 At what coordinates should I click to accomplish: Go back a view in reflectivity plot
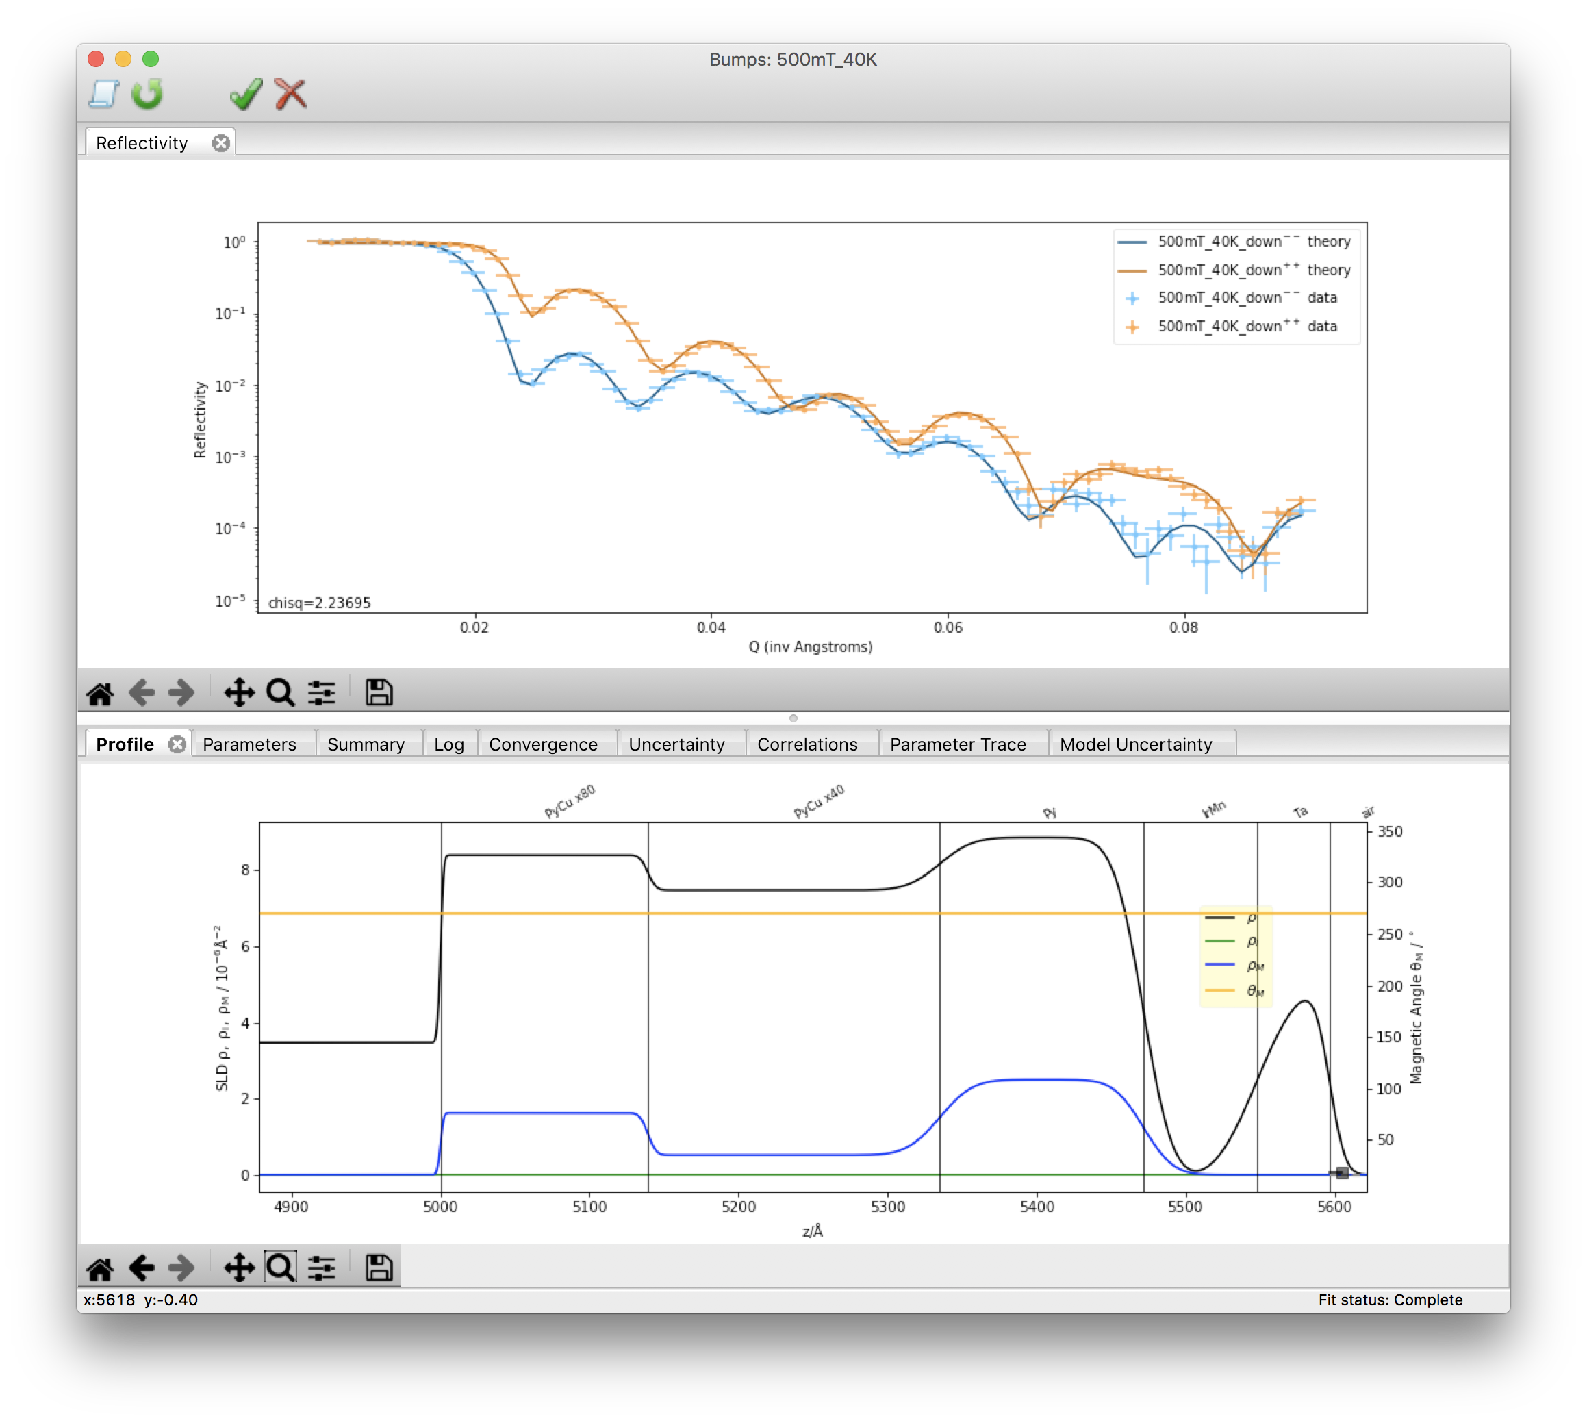pos(142,693)
